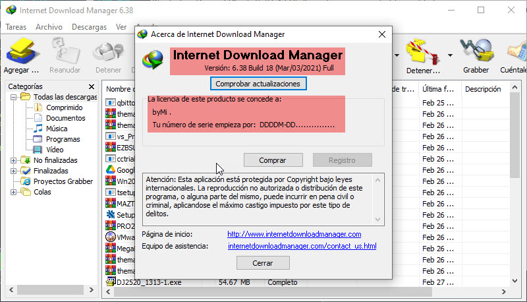
Task: Select the Comprimido category icon
Action: coord(39,107)
